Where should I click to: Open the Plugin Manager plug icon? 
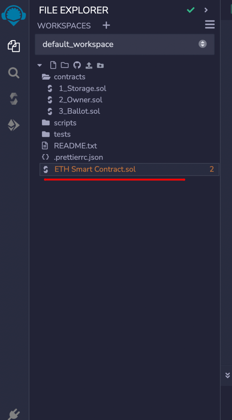(14, 414)
